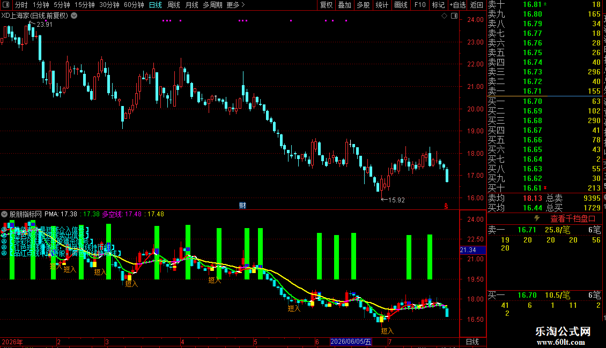Click the 卖十 16.81 order row

tap(544, 4)
